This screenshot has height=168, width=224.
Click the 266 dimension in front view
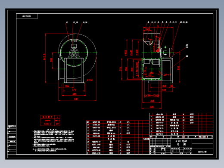click(x=67, y=86)
